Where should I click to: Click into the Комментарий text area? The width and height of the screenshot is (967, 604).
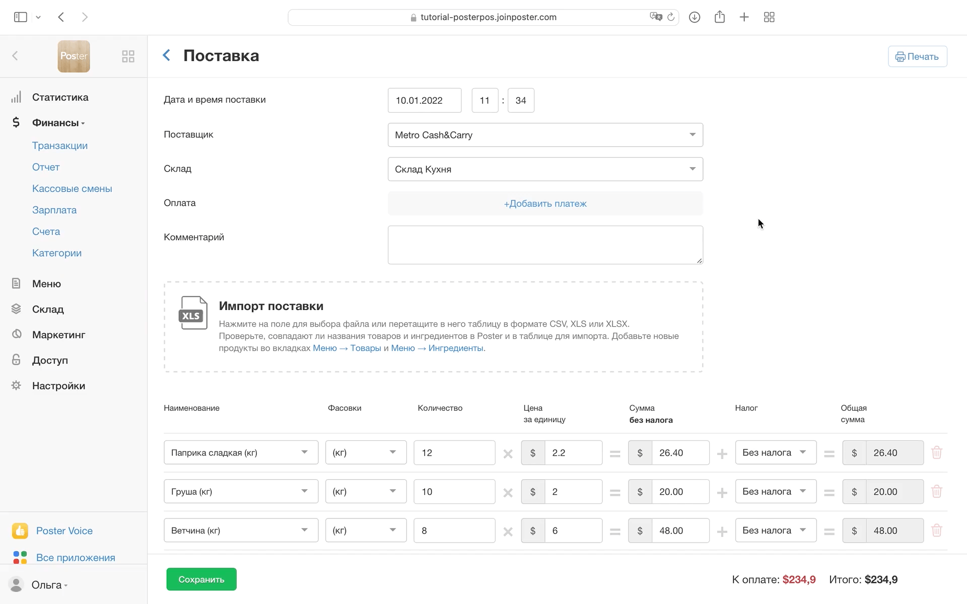click(545, 245)
